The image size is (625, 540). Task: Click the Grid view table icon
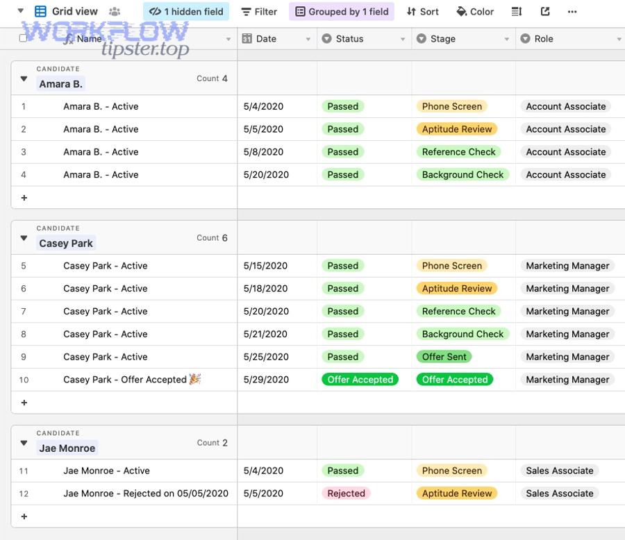(40, 11)
